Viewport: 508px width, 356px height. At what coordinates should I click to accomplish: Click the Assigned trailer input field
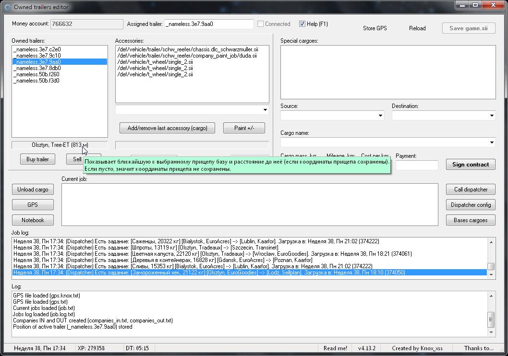point(209,24)
